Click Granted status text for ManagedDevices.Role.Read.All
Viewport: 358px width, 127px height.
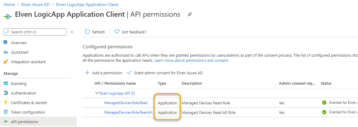(x=343, y=112)
